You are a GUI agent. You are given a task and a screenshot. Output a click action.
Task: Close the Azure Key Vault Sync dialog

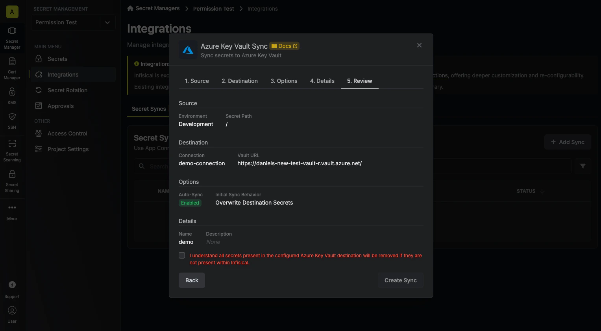coord(419,45)
